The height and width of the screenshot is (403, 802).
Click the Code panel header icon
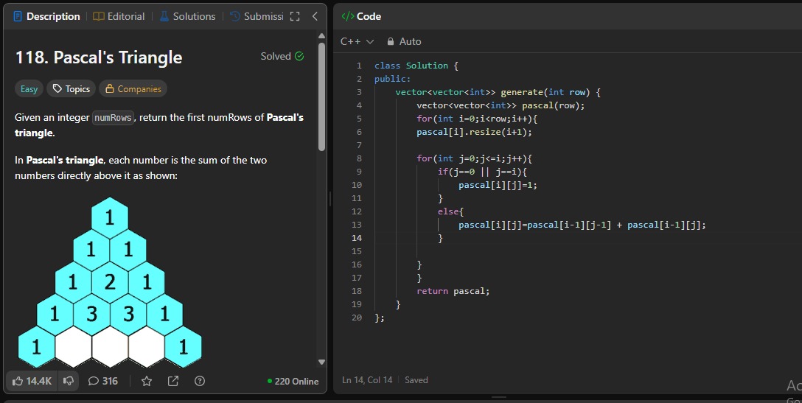(348, 16)
